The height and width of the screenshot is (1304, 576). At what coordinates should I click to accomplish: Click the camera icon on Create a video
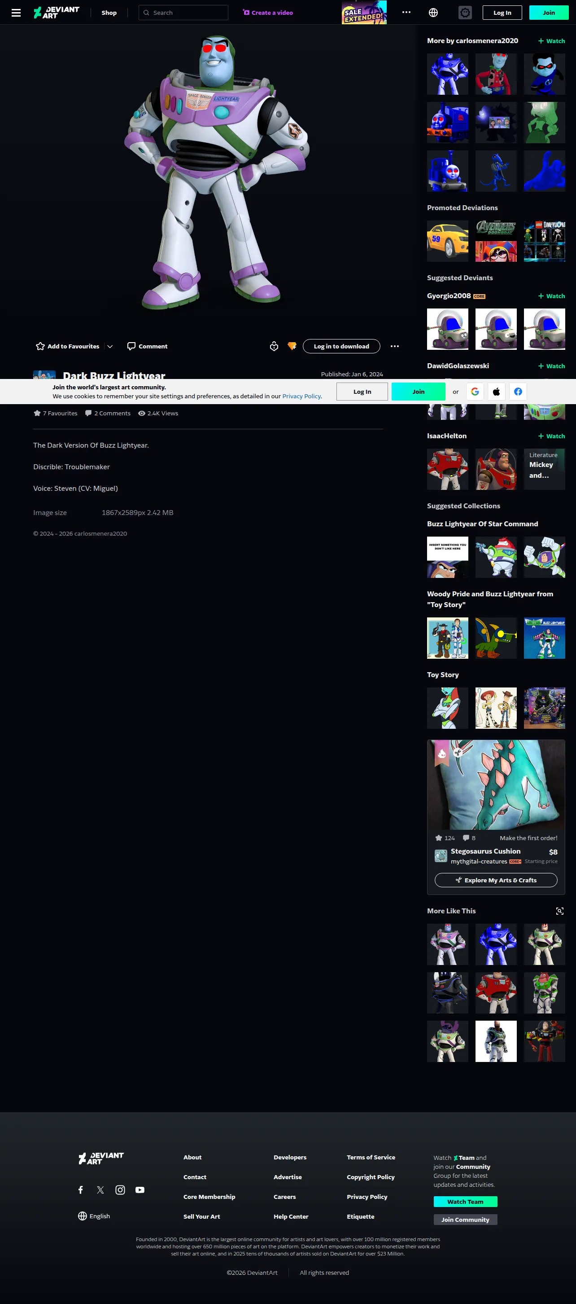pos(246,13)
